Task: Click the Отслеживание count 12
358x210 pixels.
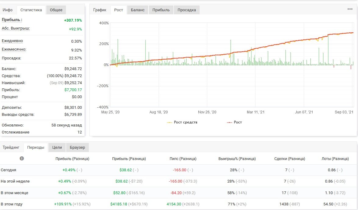Action: tap(80, 132)
